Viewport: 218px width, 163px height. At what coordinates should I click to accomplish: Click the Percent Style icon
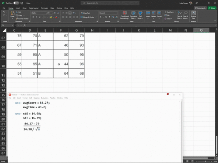pyautogui.click(x=106, y=17)
